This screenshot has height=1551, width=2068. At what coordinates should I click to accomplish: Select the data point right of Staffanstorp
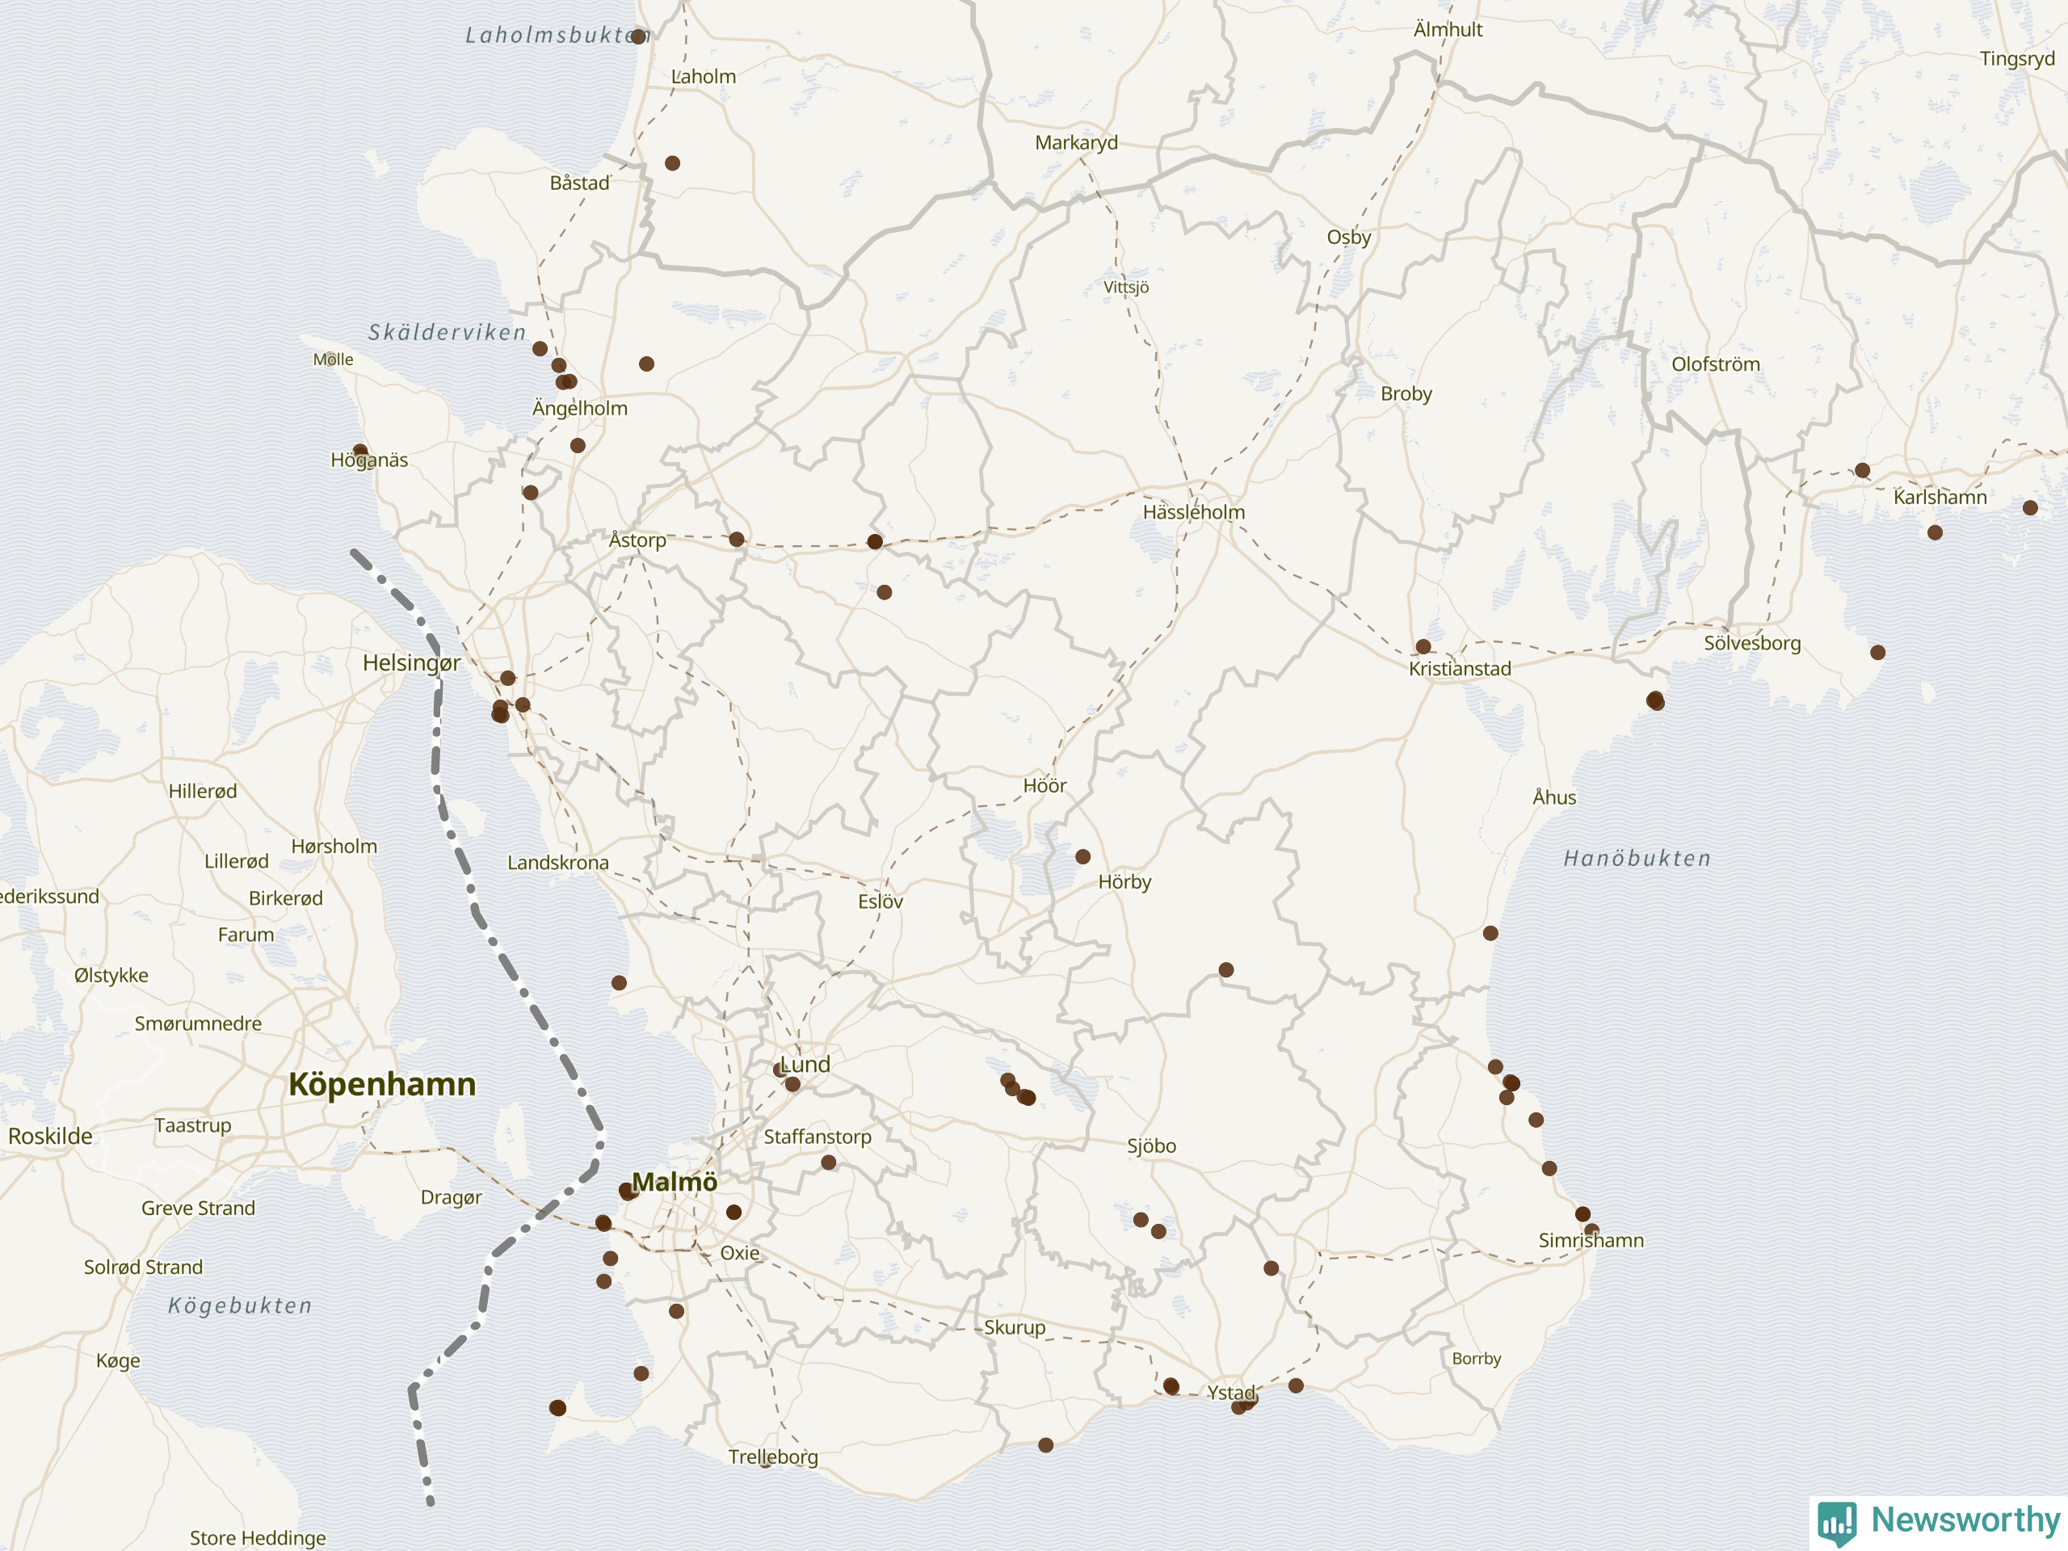(828, 1162)
